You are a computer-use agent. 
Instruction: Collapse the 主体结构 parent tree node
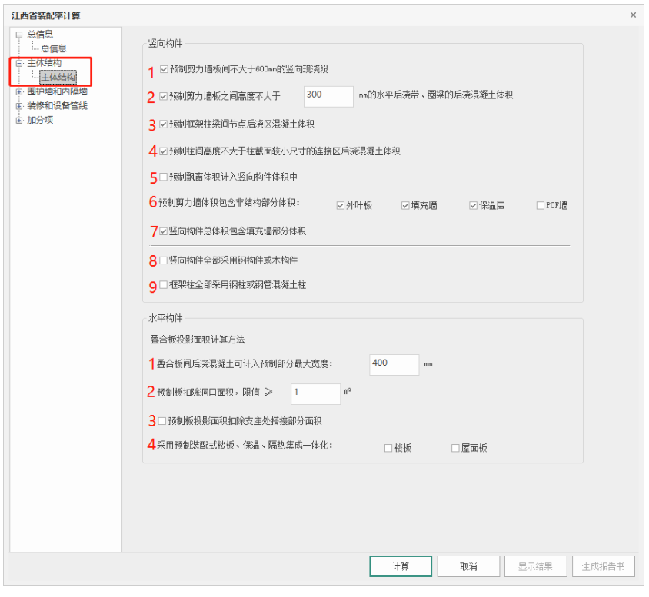[19, 64]
